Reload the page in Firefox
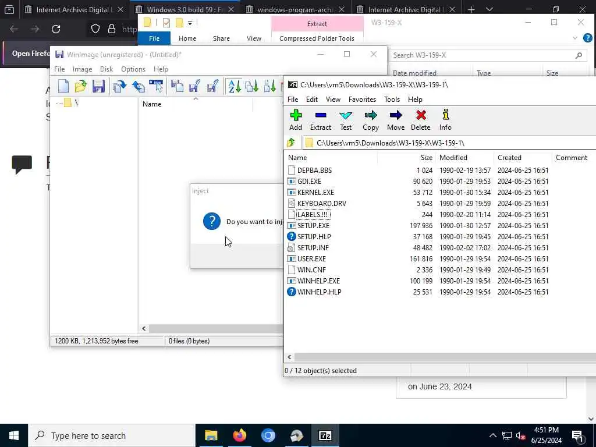 56,29
